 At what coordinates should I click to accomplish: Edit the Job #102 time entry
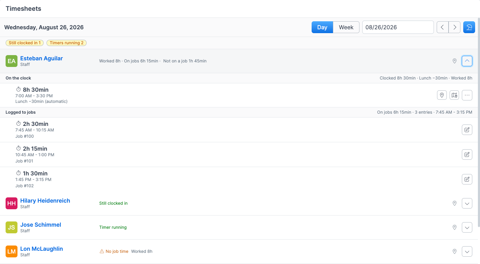coord(467,179)
